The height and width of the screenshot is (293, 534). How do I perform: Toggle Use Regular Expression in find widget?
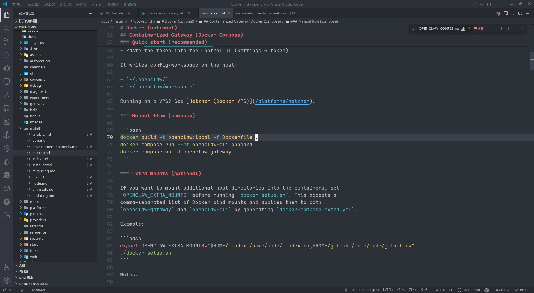tap(469, 29)
